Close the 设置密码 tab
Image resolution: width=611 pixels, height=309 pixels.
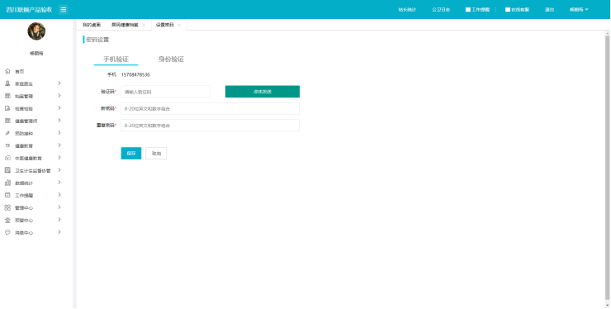[x=179, y=25]
